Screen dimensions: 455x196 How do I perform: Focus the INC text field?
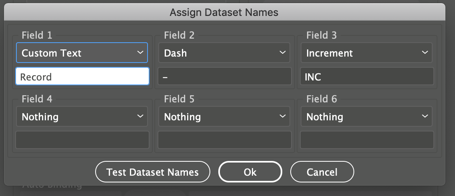coord(367,76)
